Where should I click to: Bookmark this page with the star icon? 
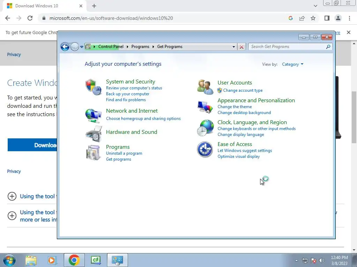pyautogui.click(x=313, y=18)
